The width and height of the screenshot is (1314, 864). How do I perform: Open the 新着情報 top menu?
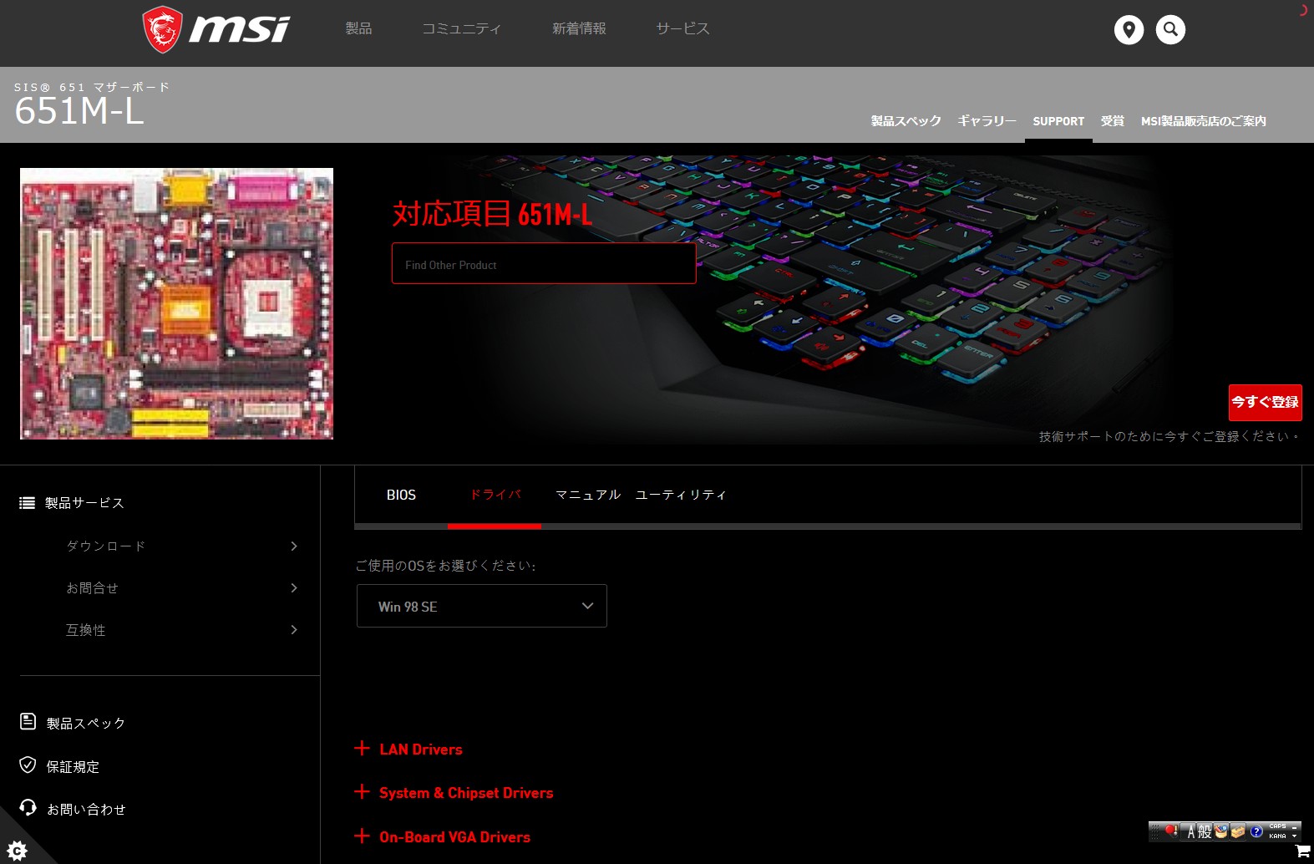579,28
